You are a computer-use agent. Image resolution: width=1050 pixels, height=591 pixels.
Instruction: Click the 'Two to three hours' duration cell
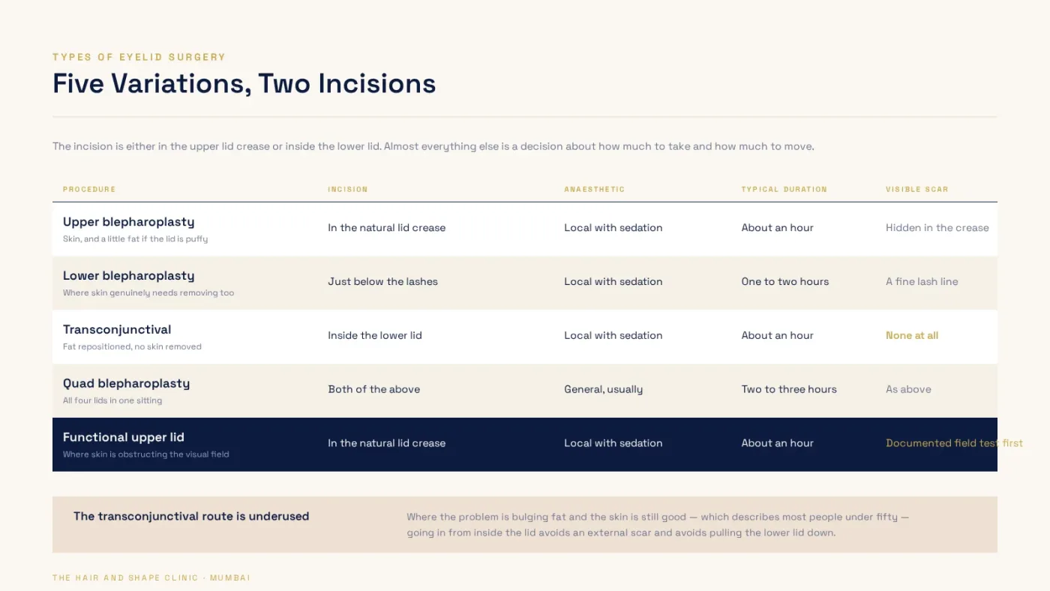(x=789, y=389)
